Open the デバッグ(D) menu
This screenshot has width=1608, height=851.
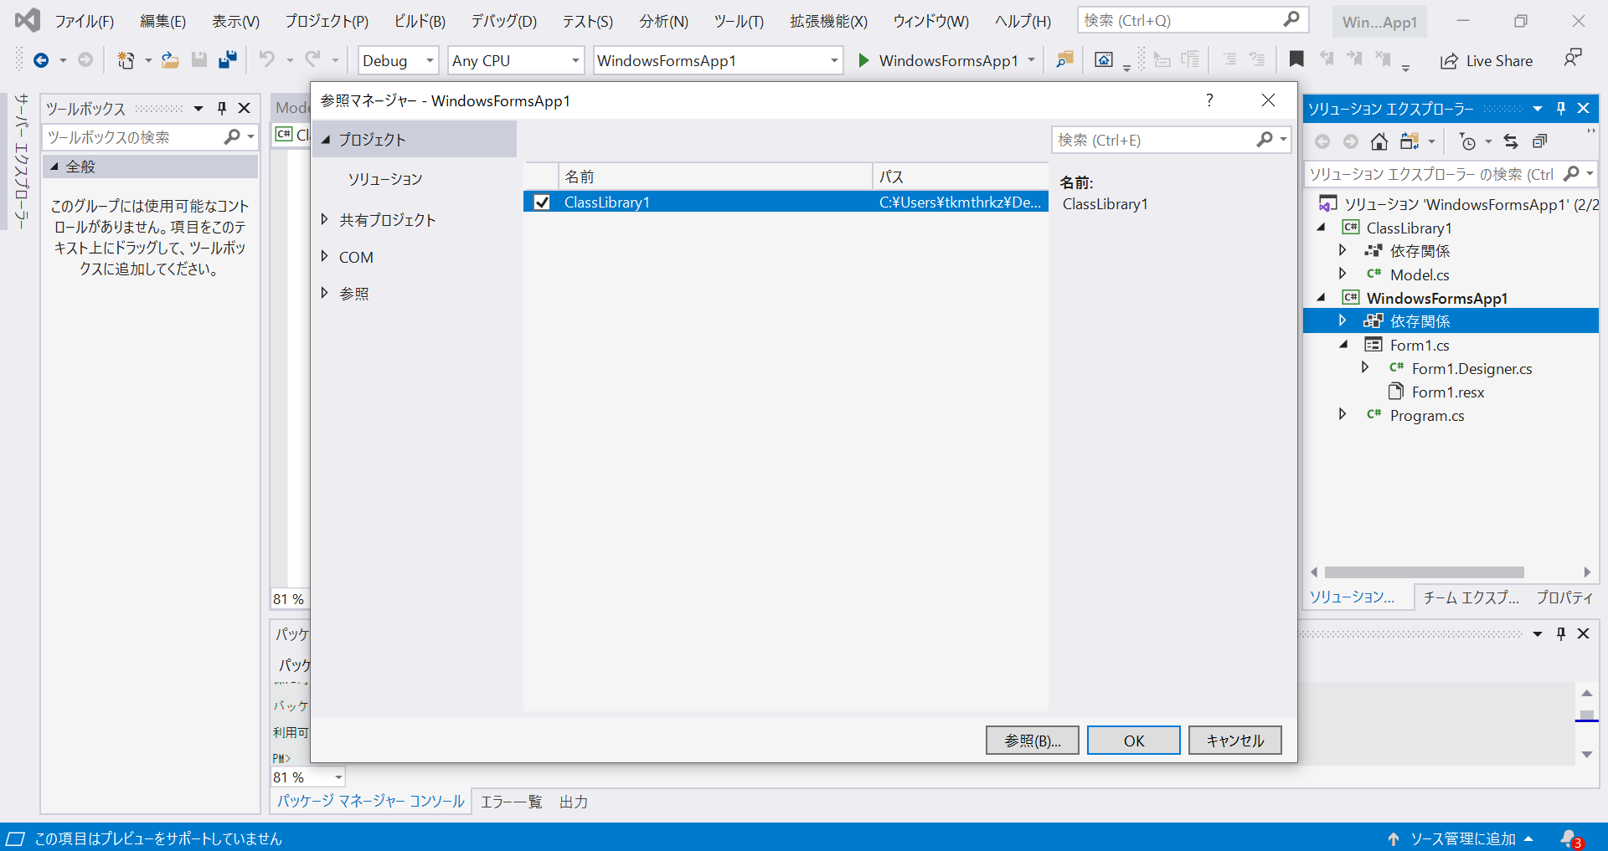point(502,21)
